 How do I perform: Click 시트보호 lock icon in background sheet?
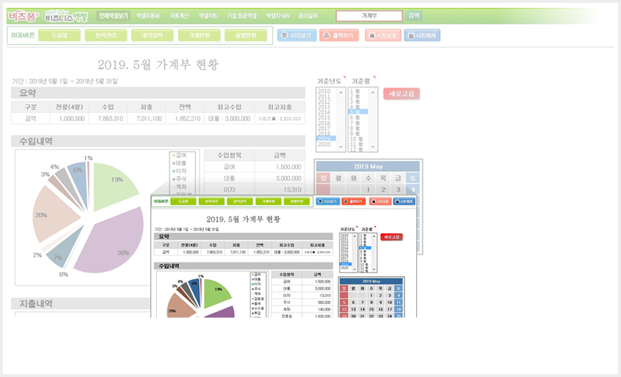point(372,36)
